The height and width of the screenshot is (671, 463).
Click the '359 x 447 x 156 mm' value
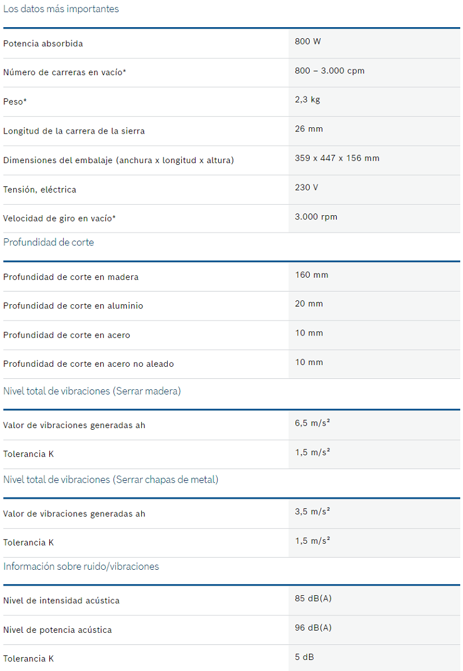pyautogui.click(x=337, y=158)
